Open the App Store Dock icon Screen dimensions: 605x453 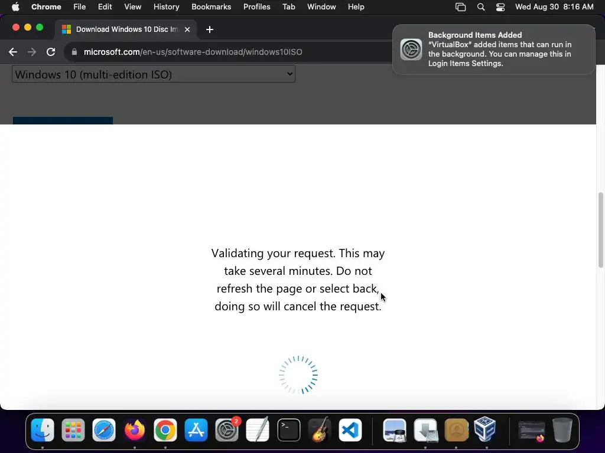(x=196, y=430)
